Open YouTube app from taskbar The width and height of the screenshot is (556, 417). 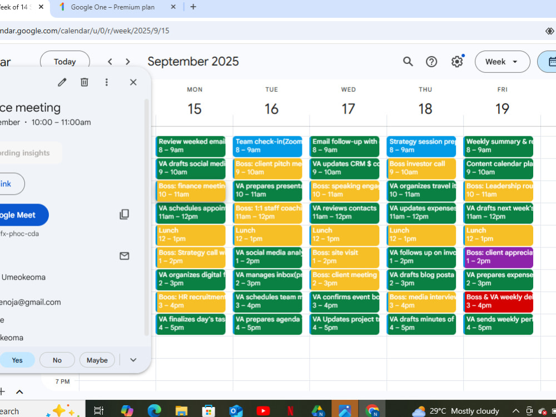click(263, 411)
